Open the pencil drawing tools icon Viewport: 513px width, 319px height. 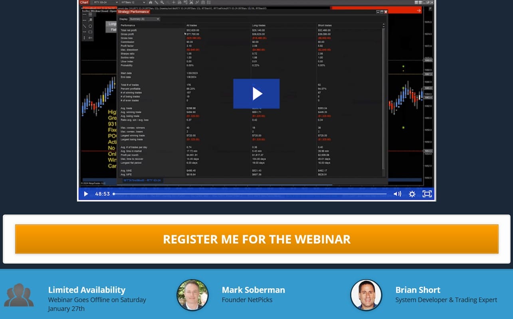click(x=156, y=2)
